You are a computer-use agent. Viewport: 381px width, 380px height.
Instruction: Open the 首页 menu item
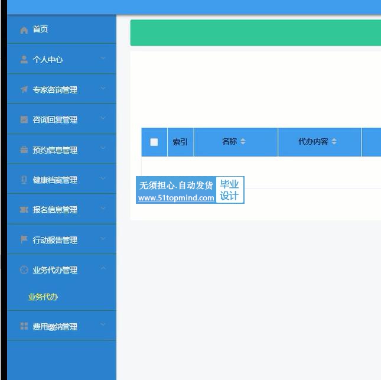tap(61, 30)
